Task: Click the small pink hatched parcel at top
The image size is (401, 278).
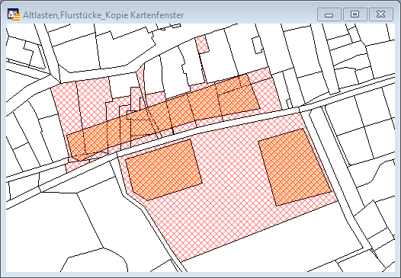Action: (x=202, y=45)
